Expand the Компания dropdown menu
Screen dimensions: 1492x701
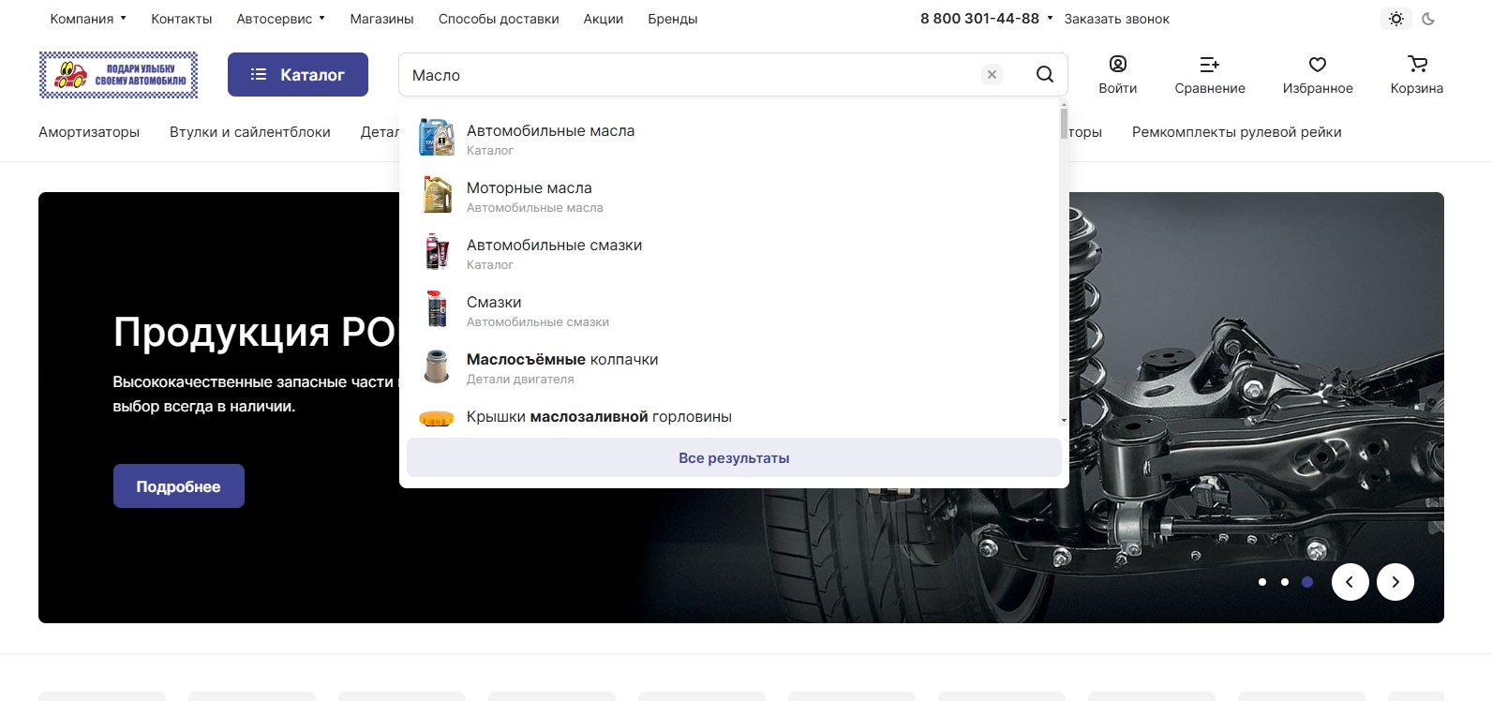(x=88, y=19)
